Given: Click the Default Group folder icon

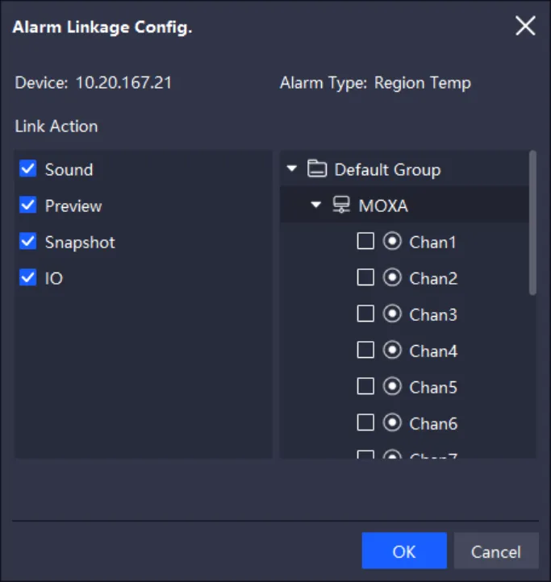Looking at the screenshot, I should 318,169.
